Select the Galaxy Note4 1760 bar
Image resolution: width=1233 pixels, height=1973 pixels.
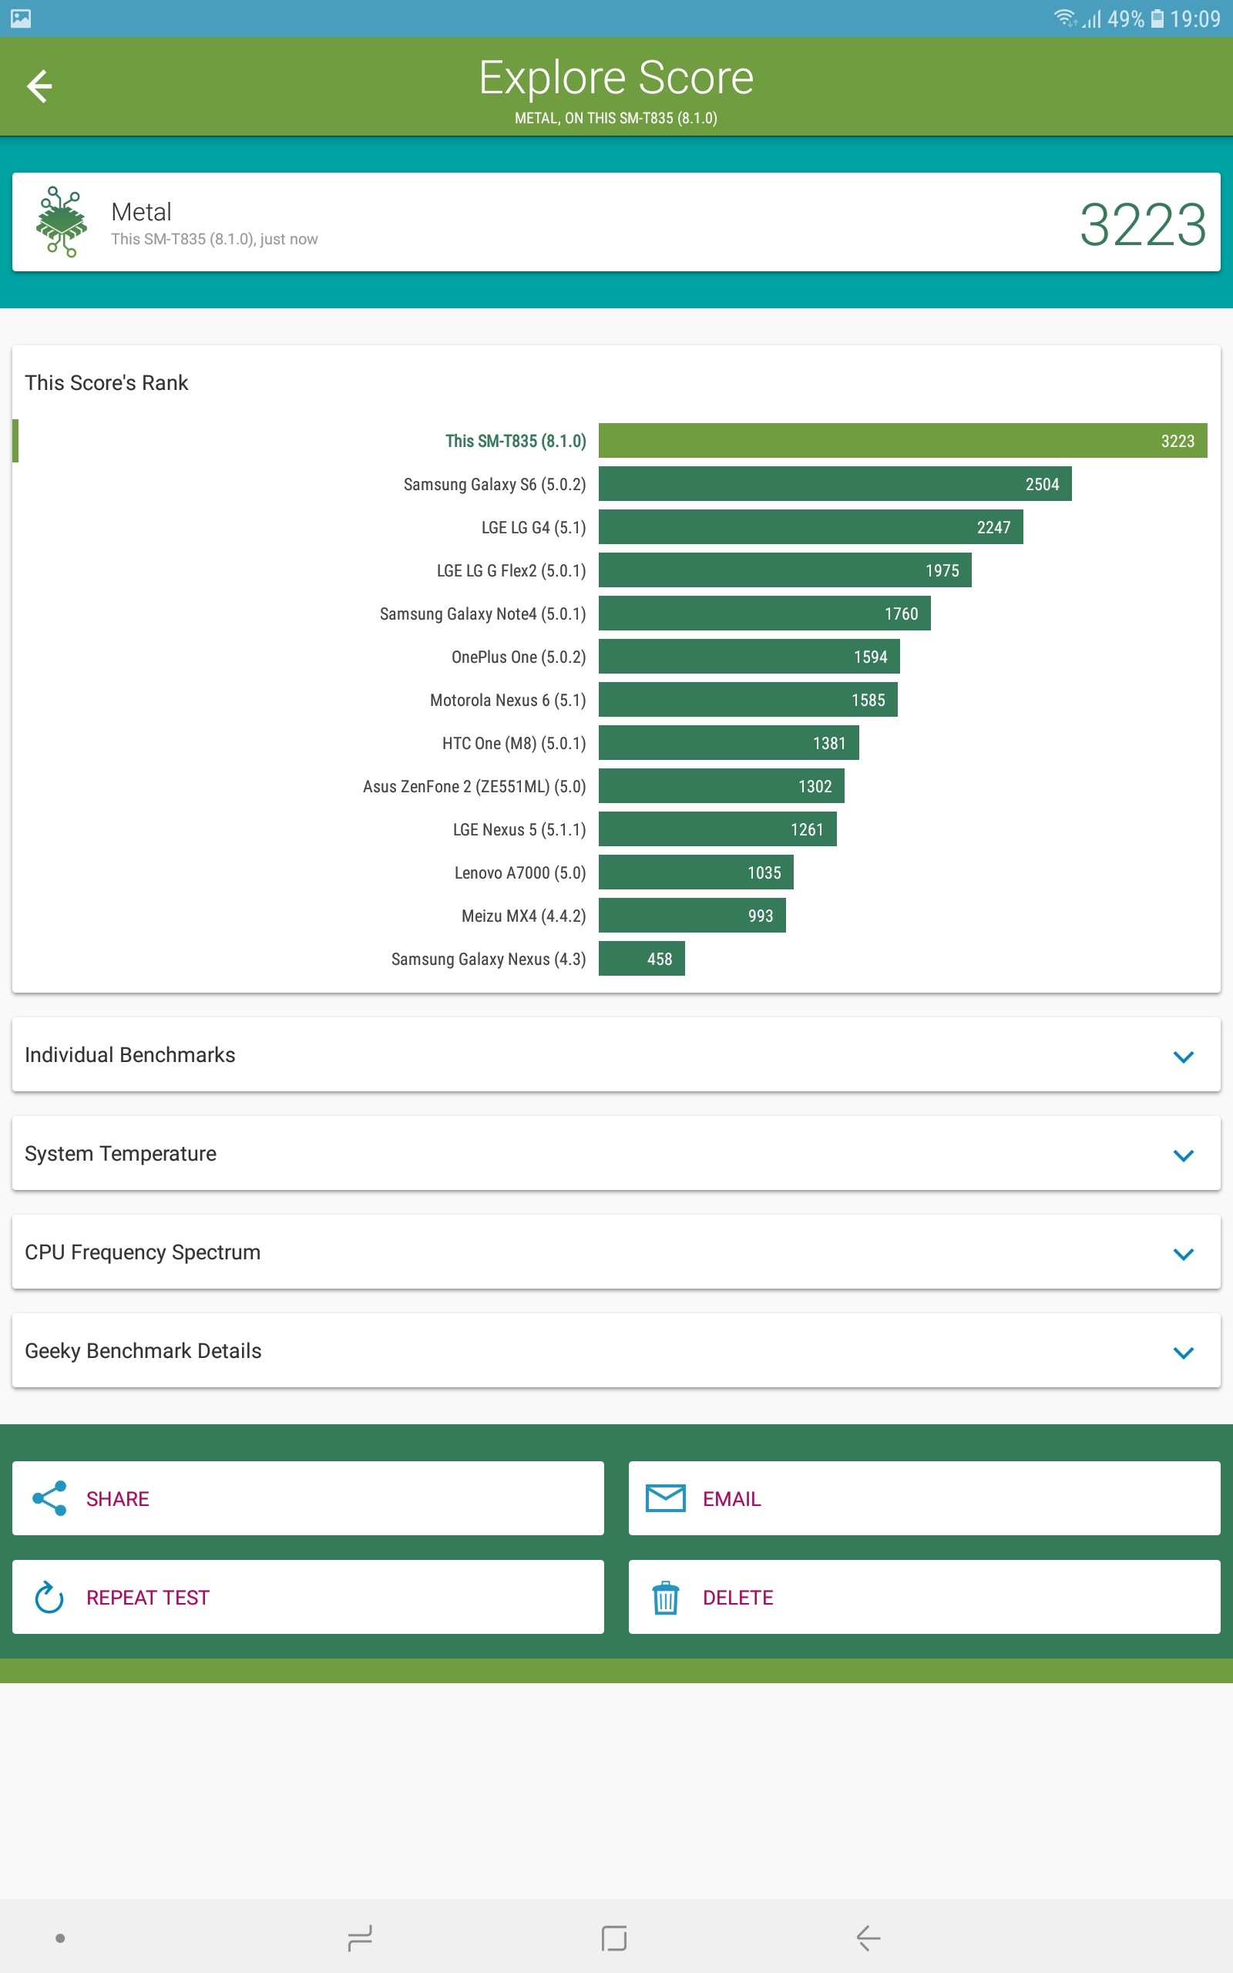(x=765, y=613)
